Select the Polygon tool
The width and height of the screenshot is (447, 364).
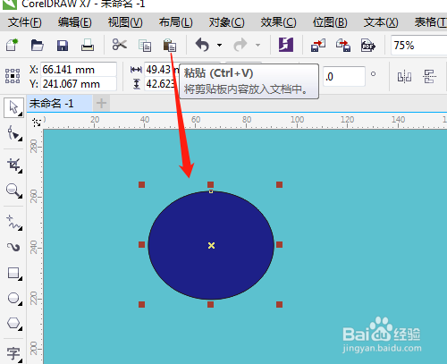pyautogui.click(x=13, y=323)
